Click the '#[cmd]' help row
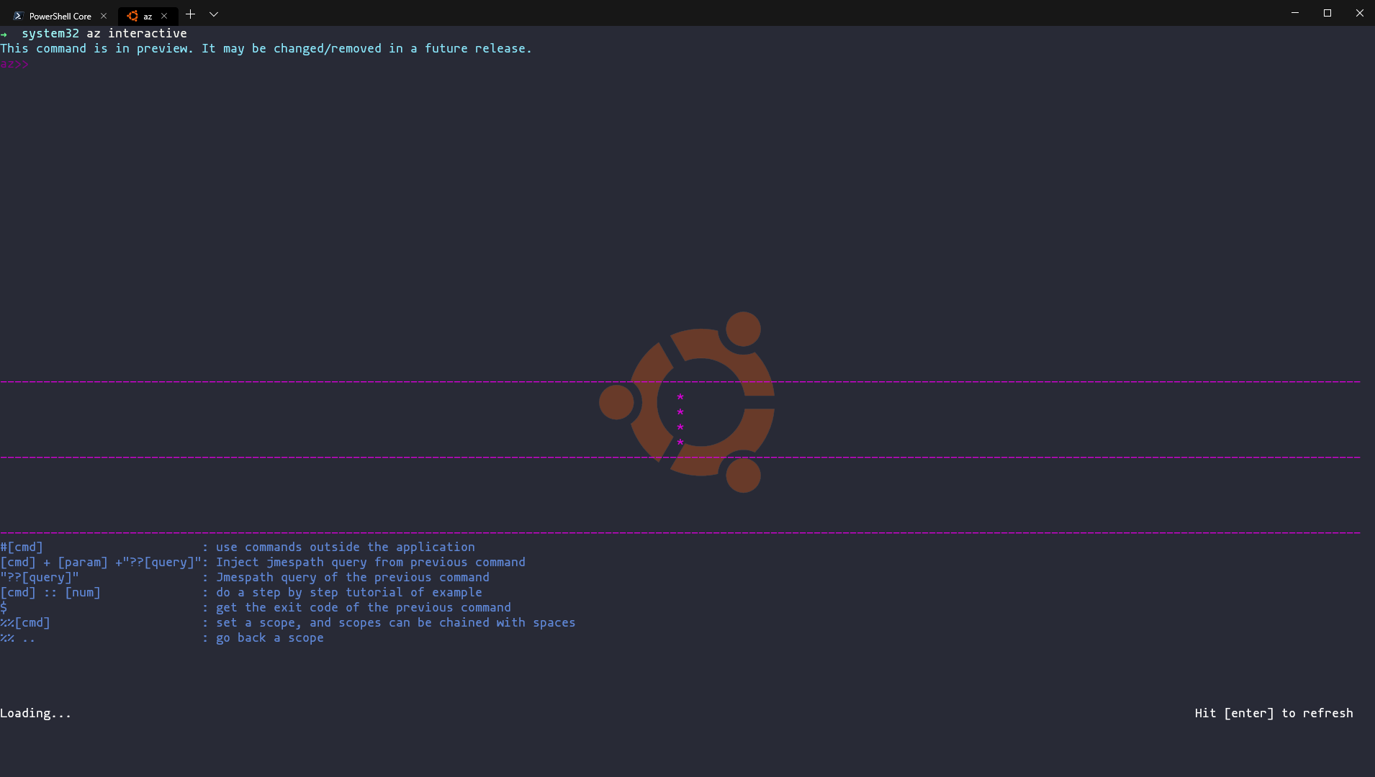Screen dimensions: 1375x777 (238, 547)
